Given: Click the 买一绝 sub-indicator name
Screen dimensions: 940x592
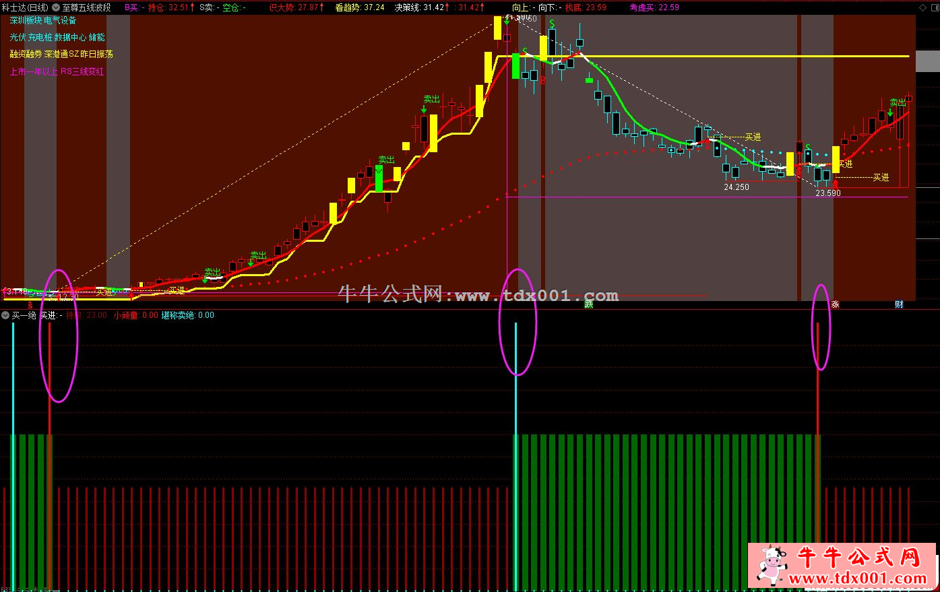Looking at the screenshot, I should coord(24,315).
